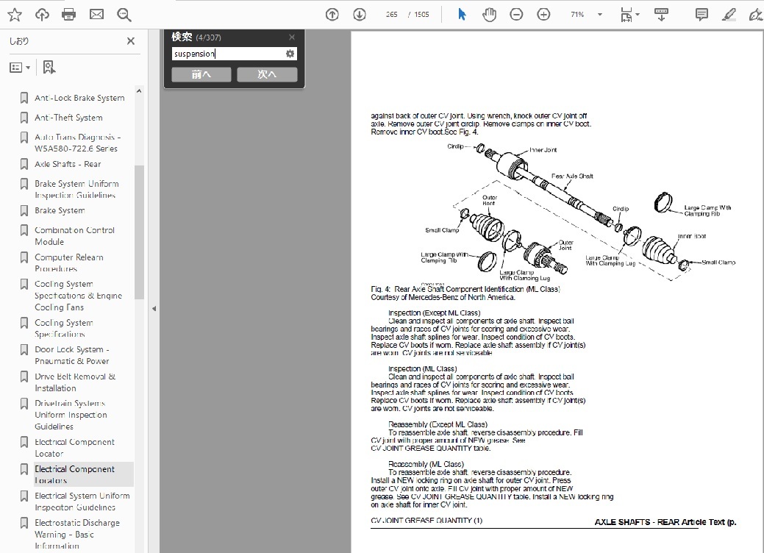Click the CV JOINT GREASE QUANTITY (1) heading
The image size is (764, 553).
(x=426, y=521)
